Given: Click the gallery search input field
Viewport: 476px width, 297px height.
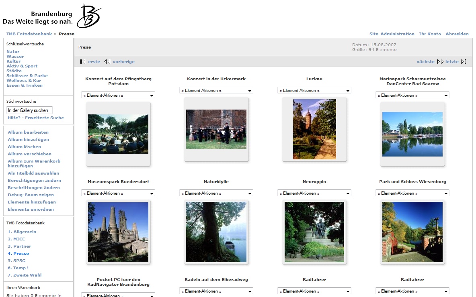Looking at the screenshot, I should click(x=30, y=110).
